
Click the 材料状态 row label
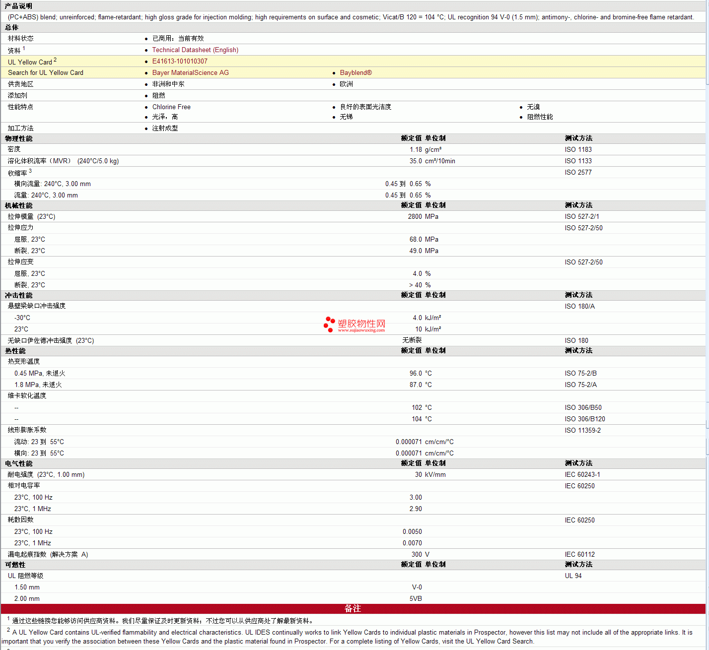[x=21, y=38]
